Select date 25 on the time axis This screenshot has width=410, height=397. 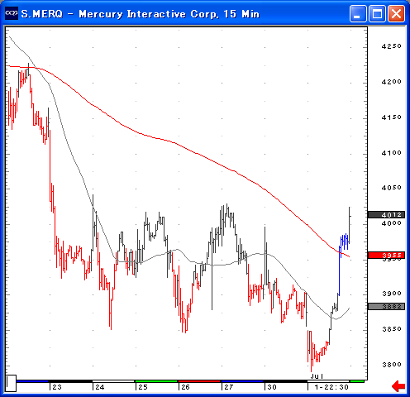point(143,387)
